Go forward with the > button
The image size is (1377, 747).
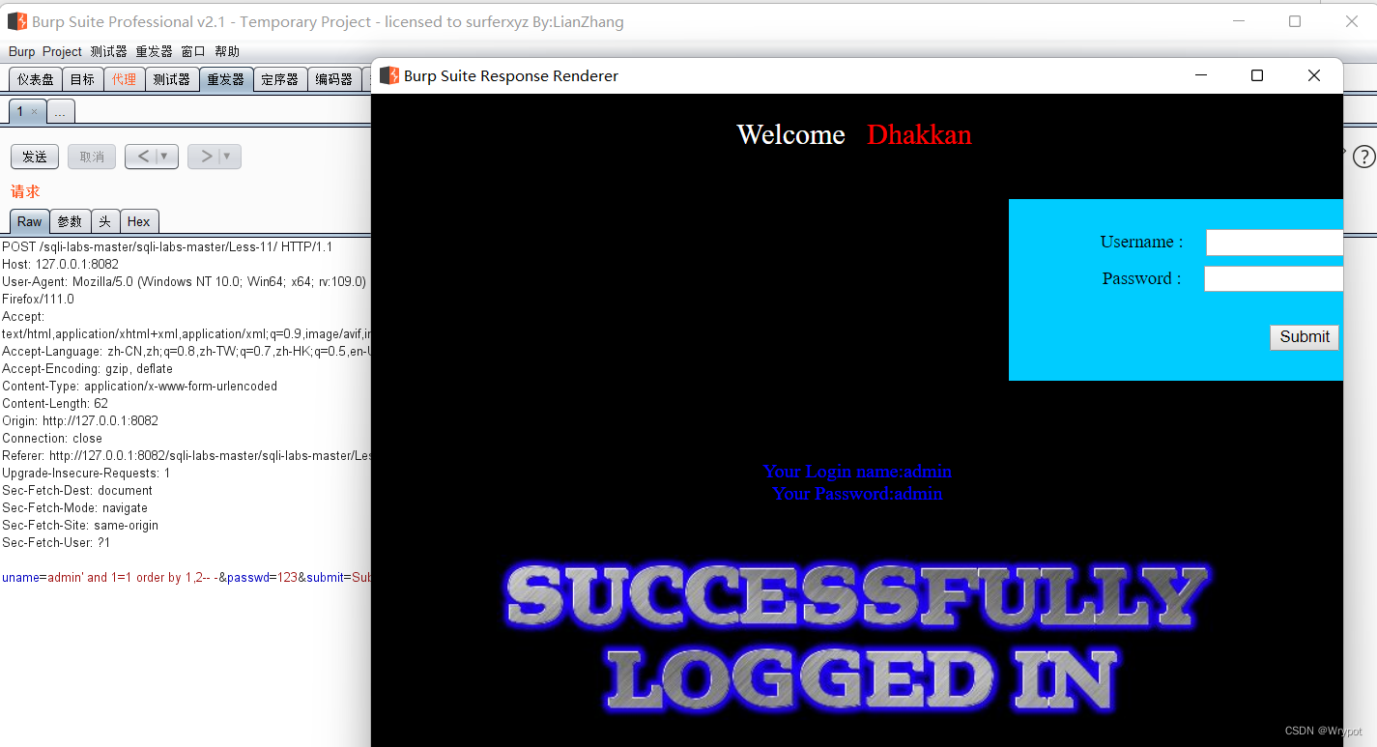coord(206,157)
